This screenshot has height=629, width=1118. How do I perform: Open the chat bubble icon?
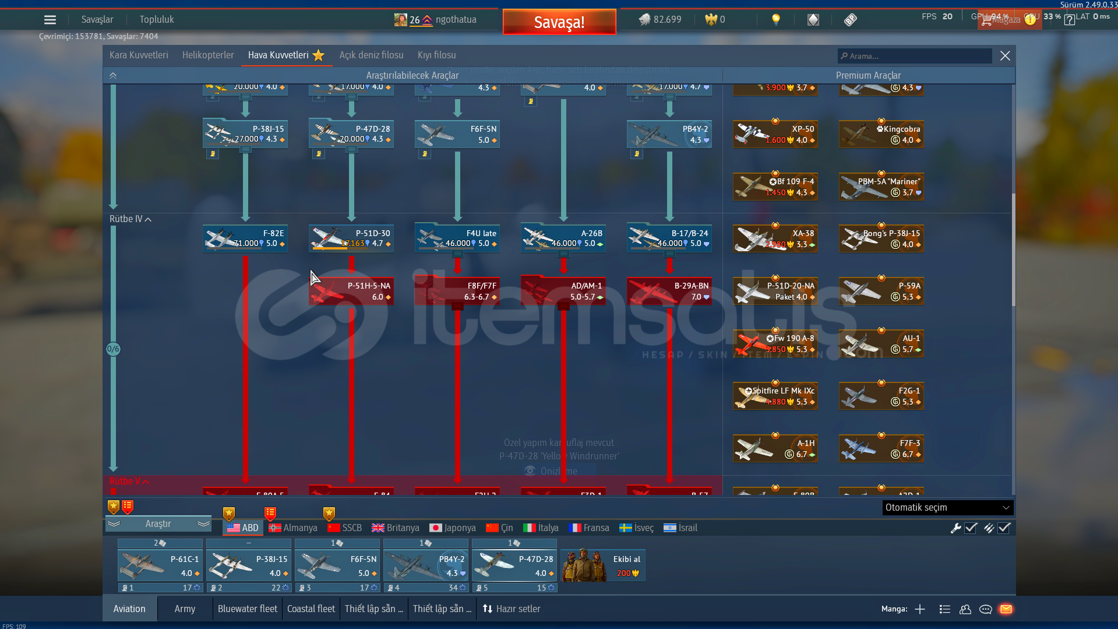click(x=986, y=609)
